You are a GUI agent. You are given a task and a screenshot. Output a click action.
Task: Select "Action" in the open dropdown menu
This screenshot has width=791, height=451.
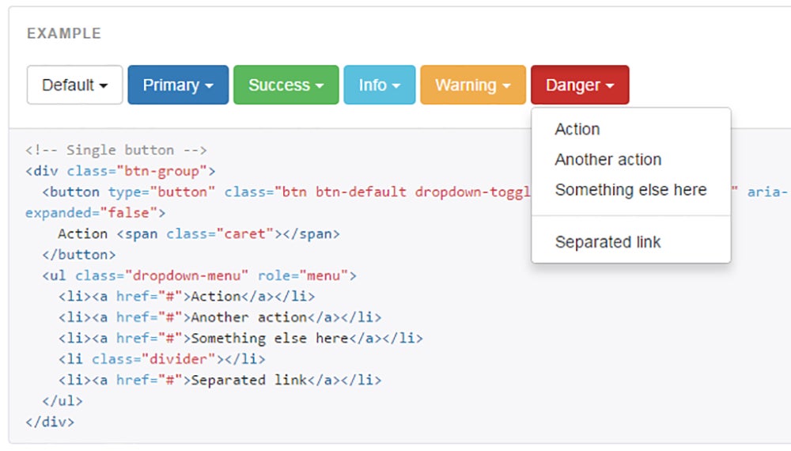[577, 129]
